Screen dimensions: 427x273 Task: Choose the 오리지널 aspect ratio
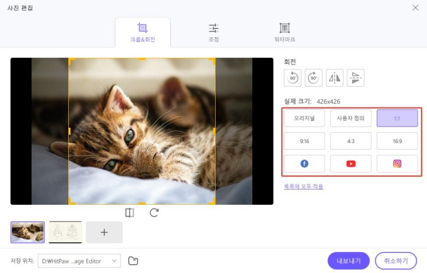(x=304, y=118)
